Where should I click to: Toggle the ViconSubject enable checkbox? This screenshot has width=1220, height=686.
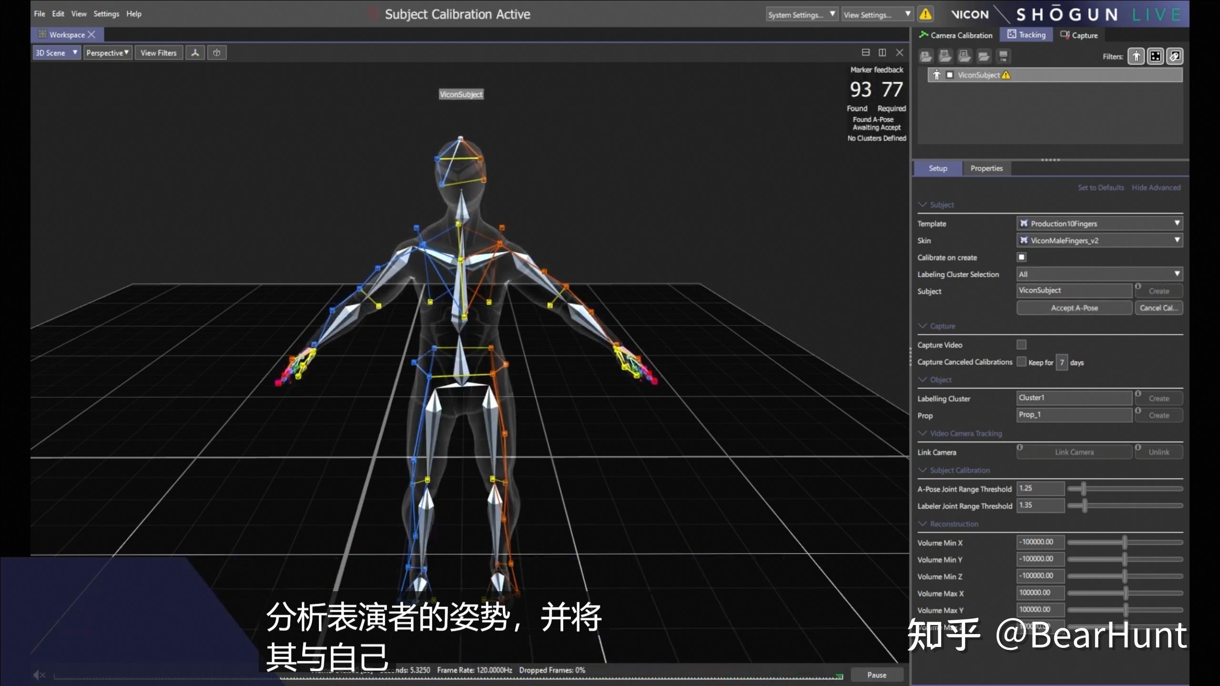click(x=949, y=75)
